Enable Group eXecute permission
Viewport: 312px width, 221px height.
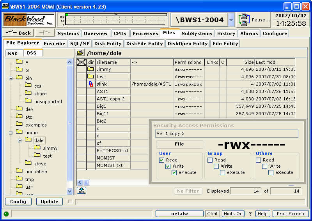pos(222,172)
